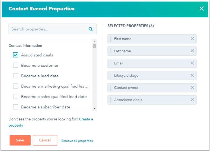Remove First name from selected properties
Image resolution: width=210 pixels, height=151 pixels.
(x=192, y=39)
